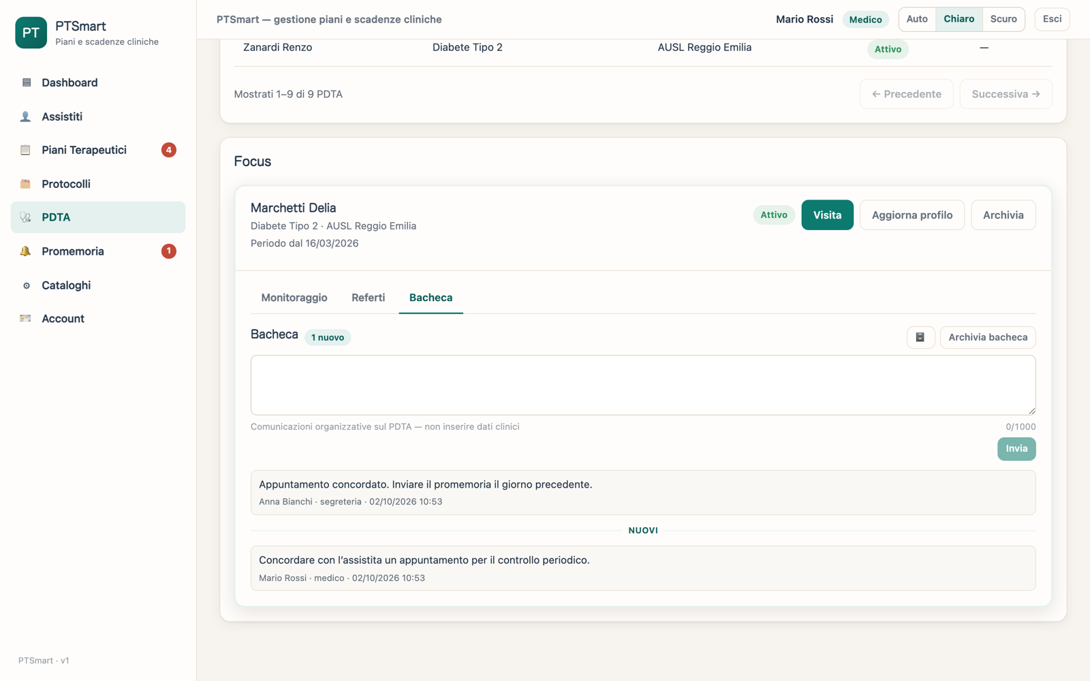The width and height of the screenshot is (1090, 681).
Task: Click the Mostrati 1–9 di 9 PDTA text
Action: (x=288, y=94)
